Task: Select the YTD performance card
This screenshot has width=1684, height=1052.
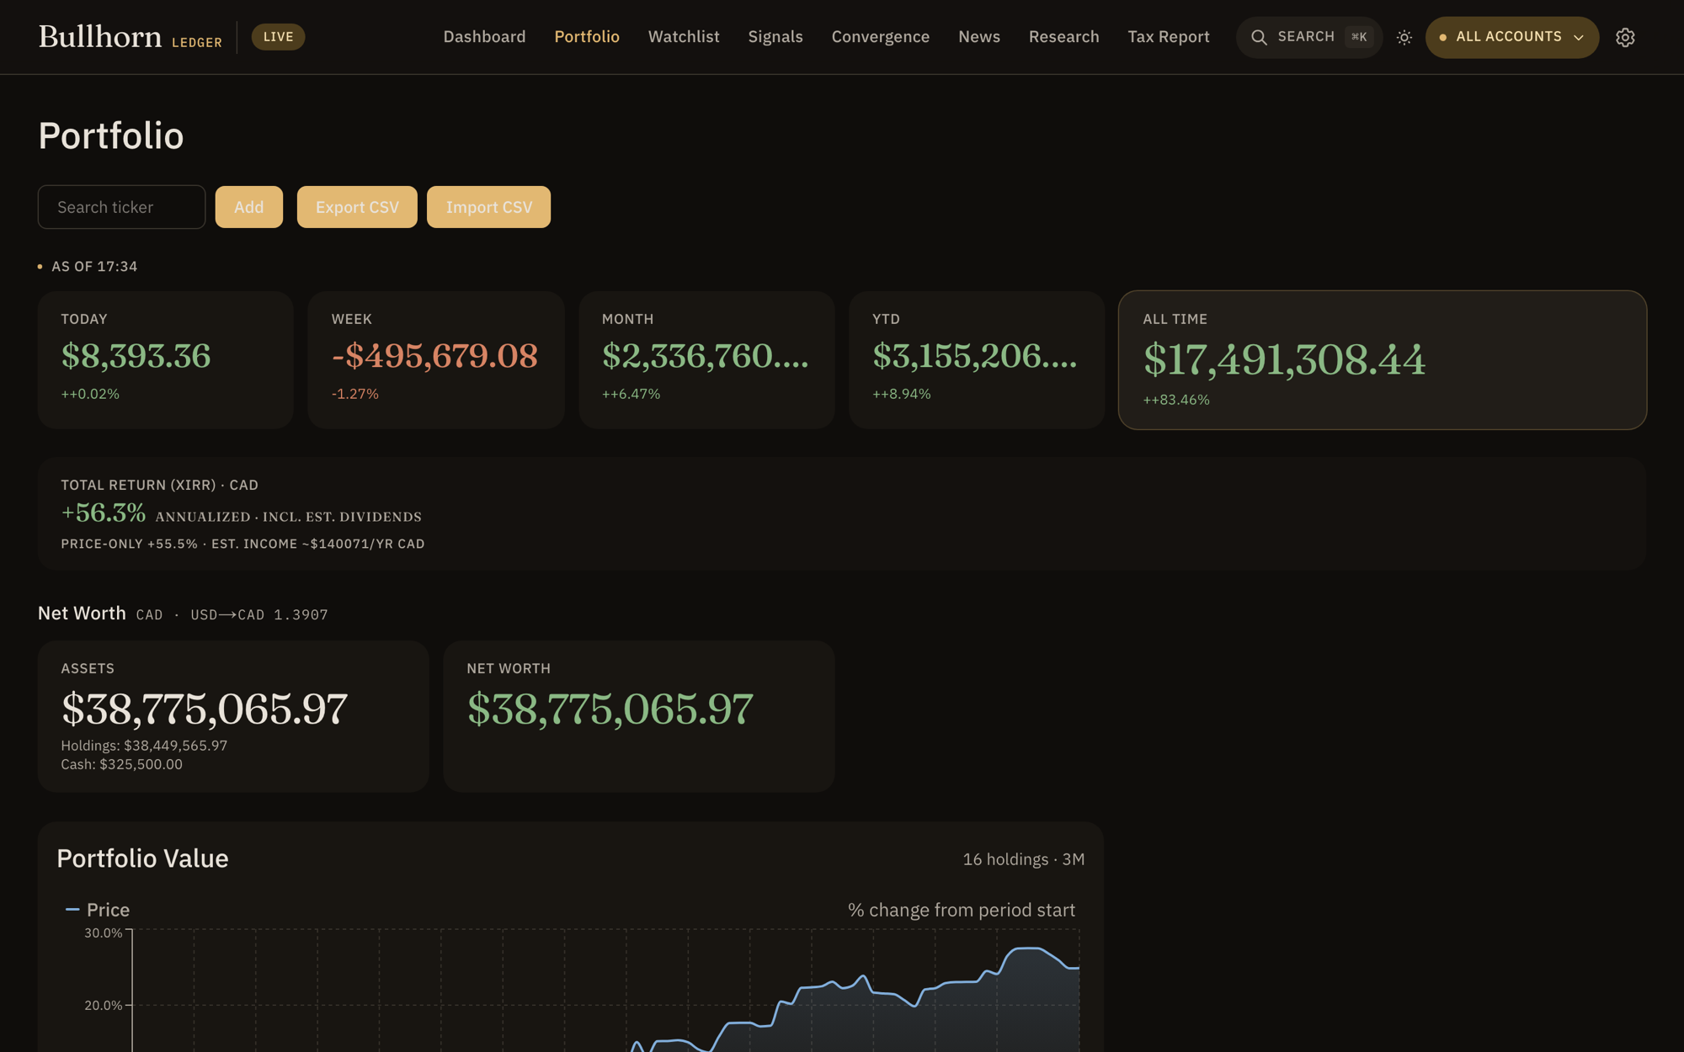Action: [x=977, y=360]
